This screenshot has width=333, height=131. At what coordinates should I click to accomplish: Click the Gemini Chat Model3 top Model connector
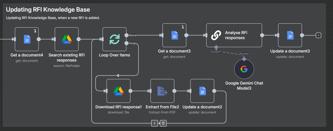click(x=244, y=59)
